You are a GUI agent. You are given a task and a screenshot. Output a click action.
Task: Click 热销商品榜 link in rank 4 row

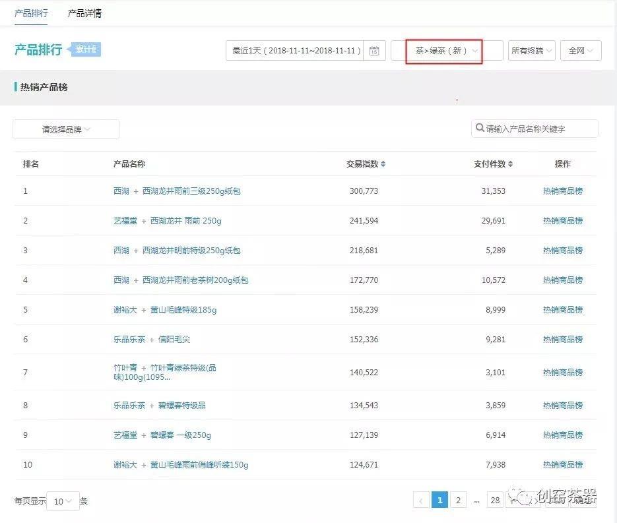[563, 280]
